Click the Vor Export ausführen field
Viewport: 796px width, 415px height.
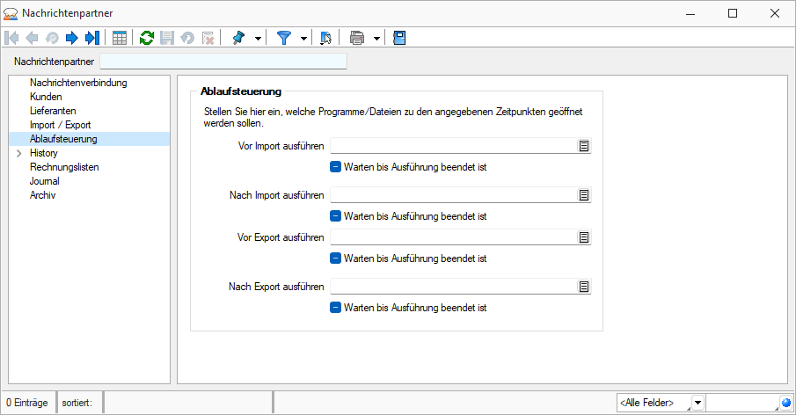point(453,237)
